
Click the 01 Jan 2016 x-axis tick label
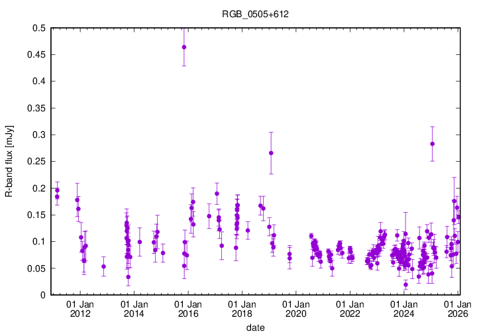click(187, 309)
